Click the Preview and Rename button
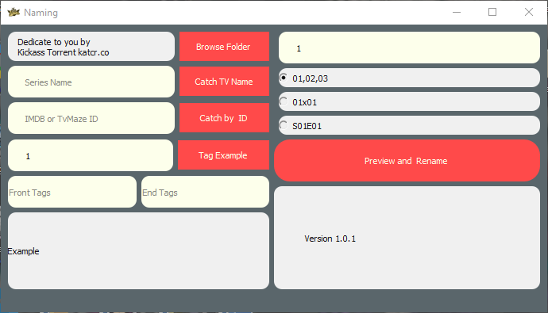The image size is (548, 313). (407, 161)
